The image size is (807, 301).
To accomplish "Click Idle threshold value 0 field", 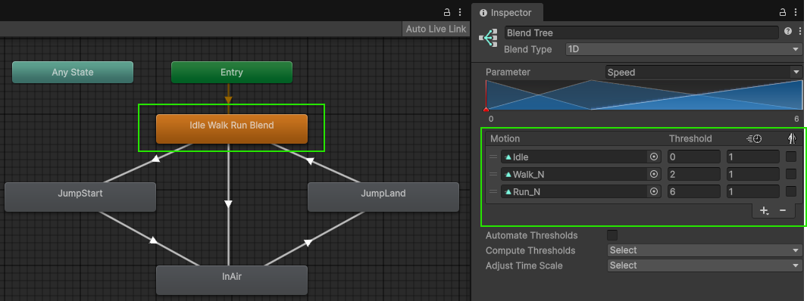I will pyautogui.click(x=694, y=157).
